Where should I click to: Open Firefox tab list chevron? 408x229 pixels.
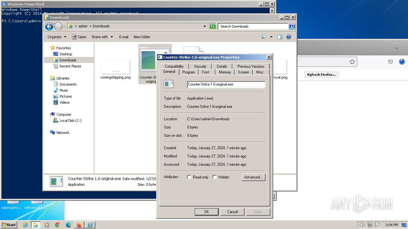(397, 48)
